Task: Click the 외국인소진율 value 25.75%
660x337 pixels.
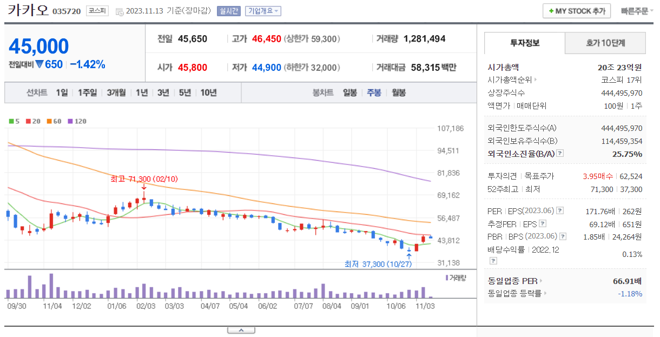Action: [x=628, y=154]
